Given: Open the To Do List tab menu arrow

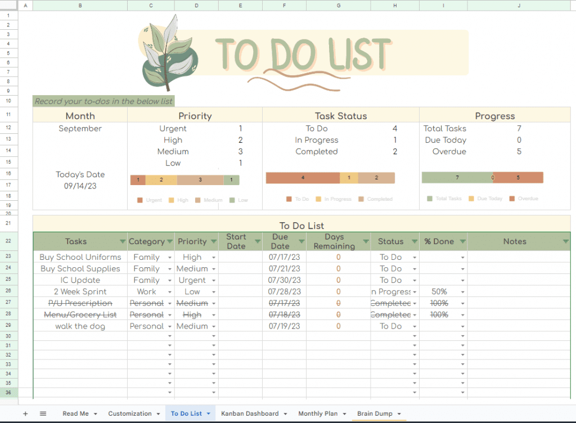Looking at the screenshot, I should (208, 414).
